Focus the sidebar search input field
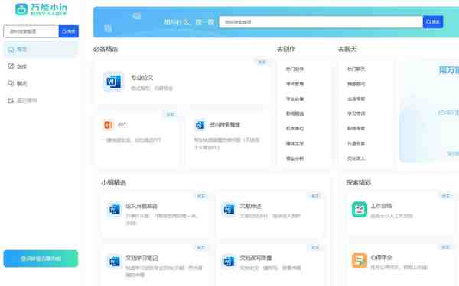 pyautogui.click(x=31, y=31)
